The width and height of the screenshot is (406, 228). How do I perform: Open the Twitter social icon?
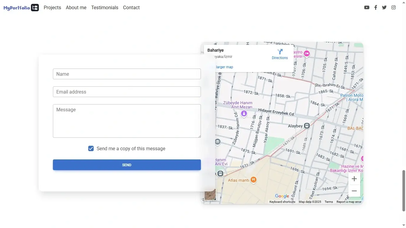[384, 7]
